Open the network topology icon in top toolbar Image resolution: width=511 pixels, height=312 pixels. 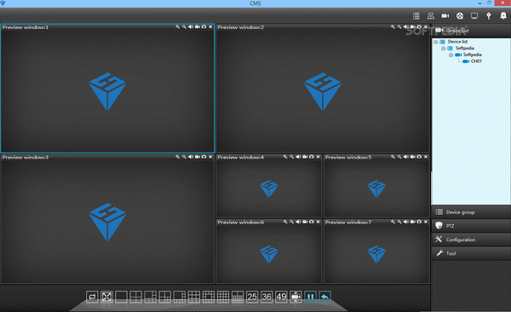(430, 16)
